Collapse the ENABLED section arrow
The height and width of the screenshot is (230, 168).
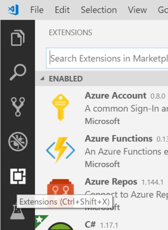[42, 79]
